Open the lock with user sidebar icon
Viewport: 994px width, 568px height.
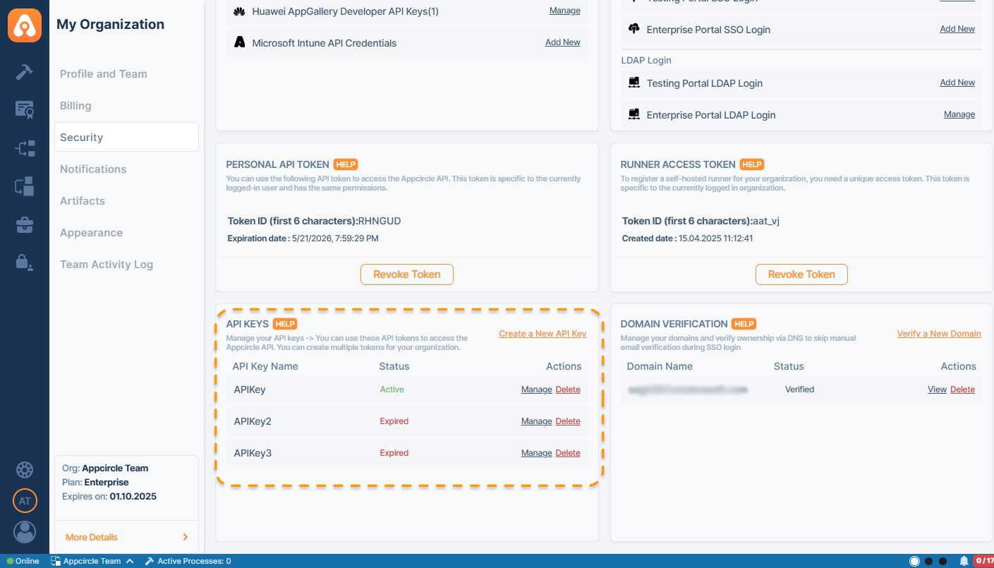coord(25,262)
